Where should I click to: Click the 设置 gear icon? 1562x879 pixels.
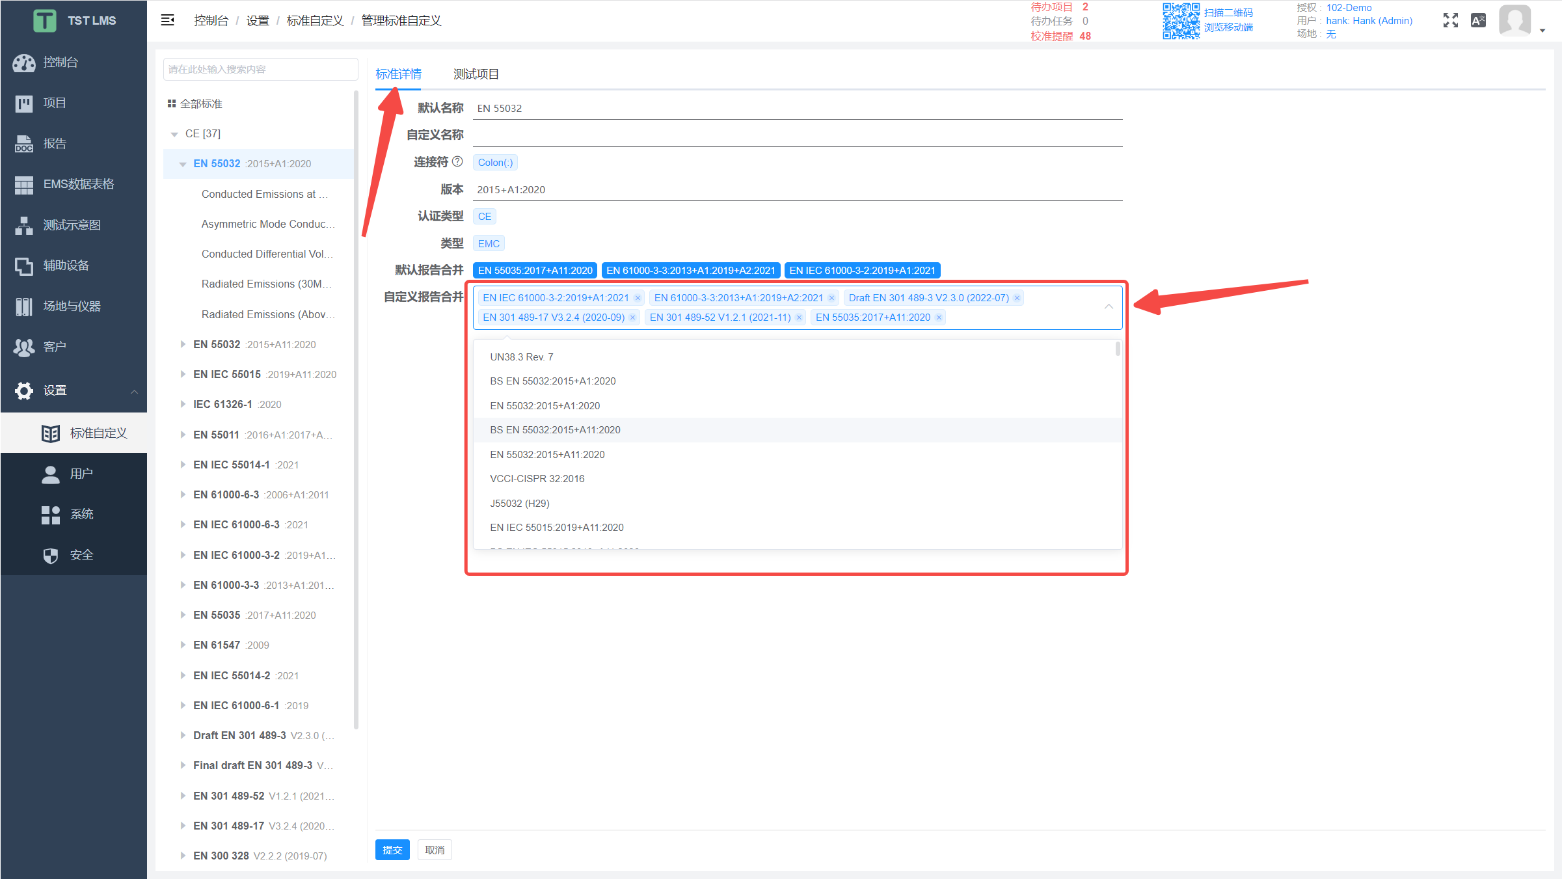(x=24, y=390)
